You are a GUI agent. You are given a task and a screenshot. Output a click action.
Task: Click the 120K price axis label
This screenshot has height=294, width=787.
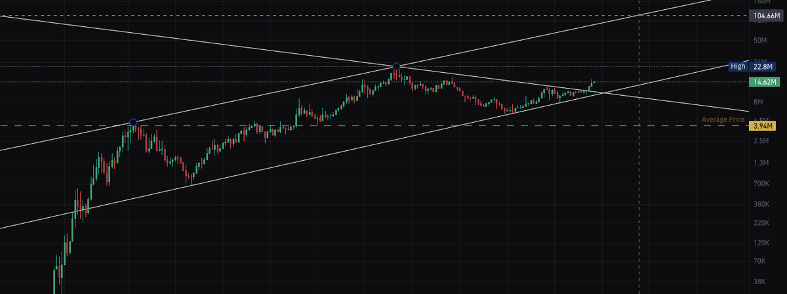click(761, 243)
